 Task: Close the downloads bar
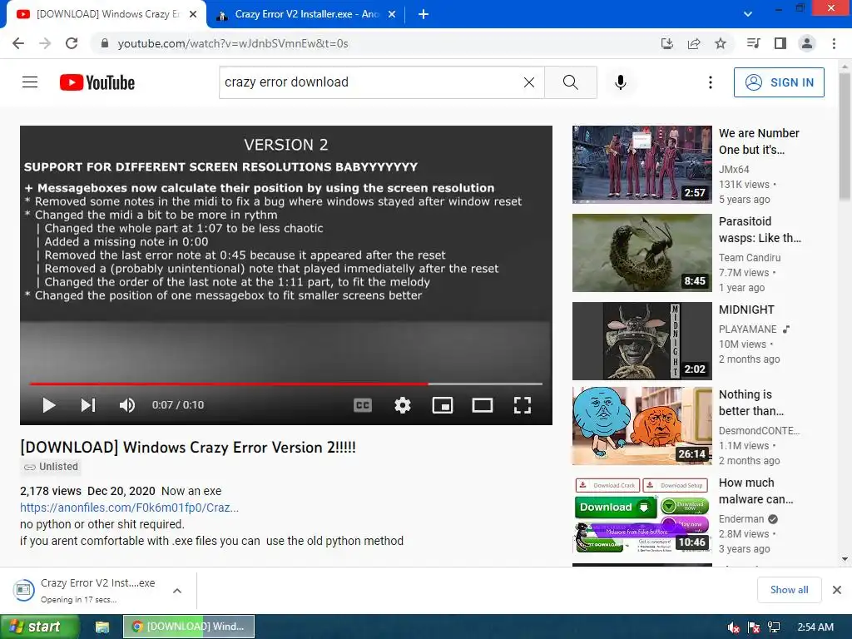tap(837, 590)
